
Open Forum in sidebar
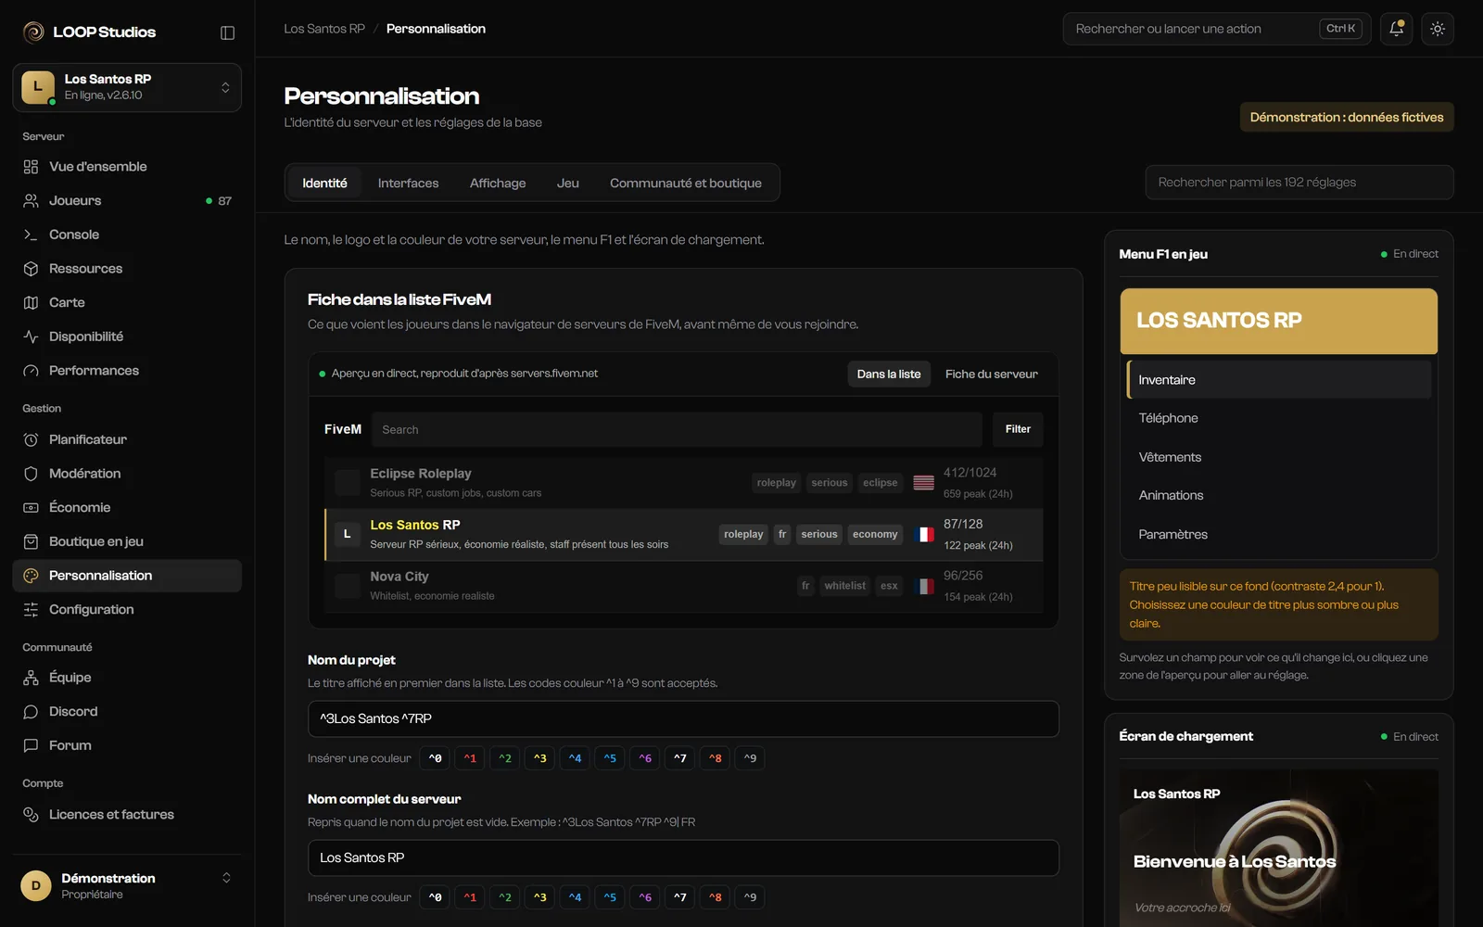[127, 745]
